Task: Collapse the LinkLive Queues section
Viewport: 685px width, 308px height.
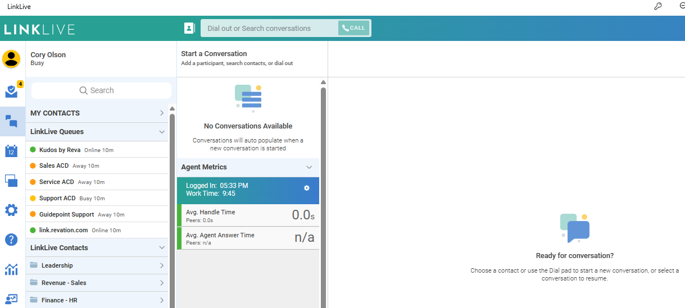Action: (x=162, y=132)
